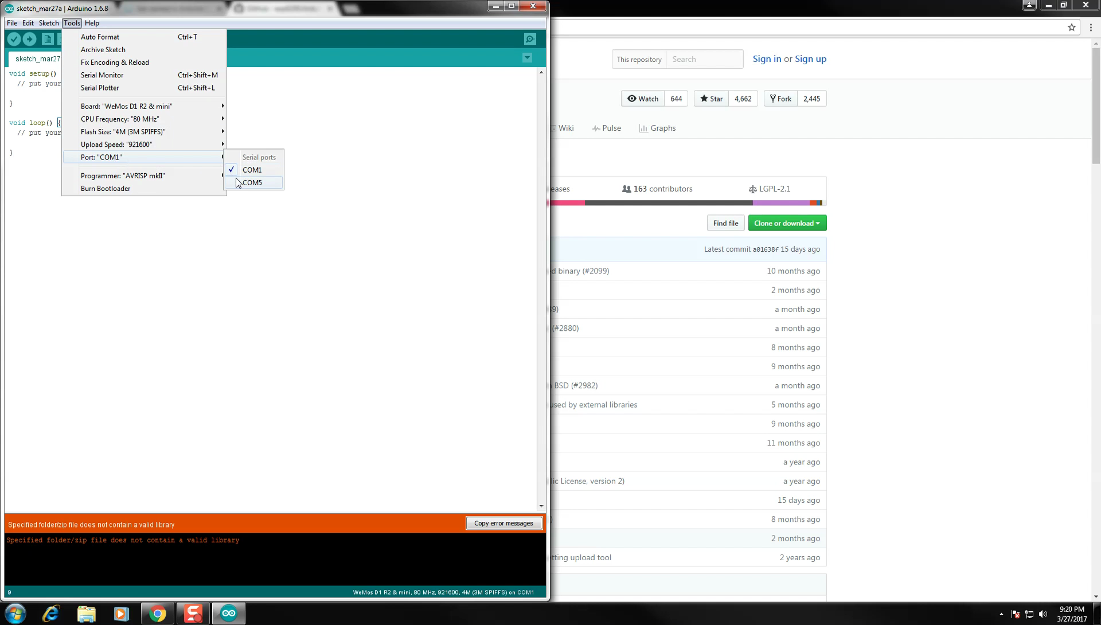Viewport: 1101px width, 625px height.
Task: Upload the sketch using the arrow icon
Action: coord(30,39)
